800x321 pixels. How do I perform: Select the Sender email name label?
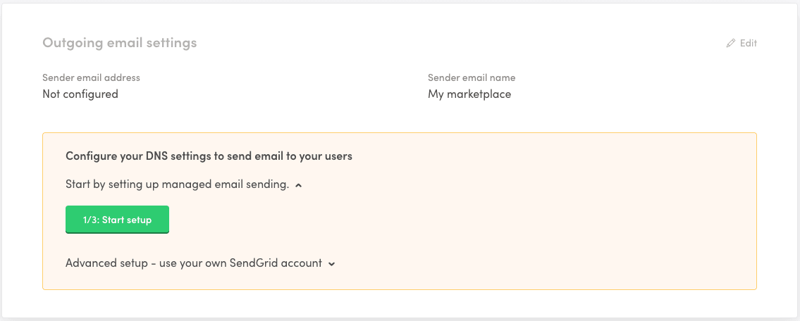click(472, 77)
